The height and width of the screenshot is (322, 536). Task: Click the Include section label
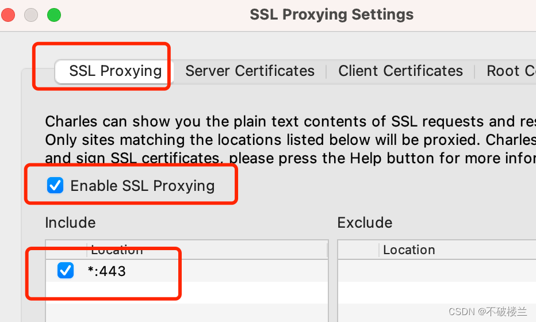pos(70,223)
